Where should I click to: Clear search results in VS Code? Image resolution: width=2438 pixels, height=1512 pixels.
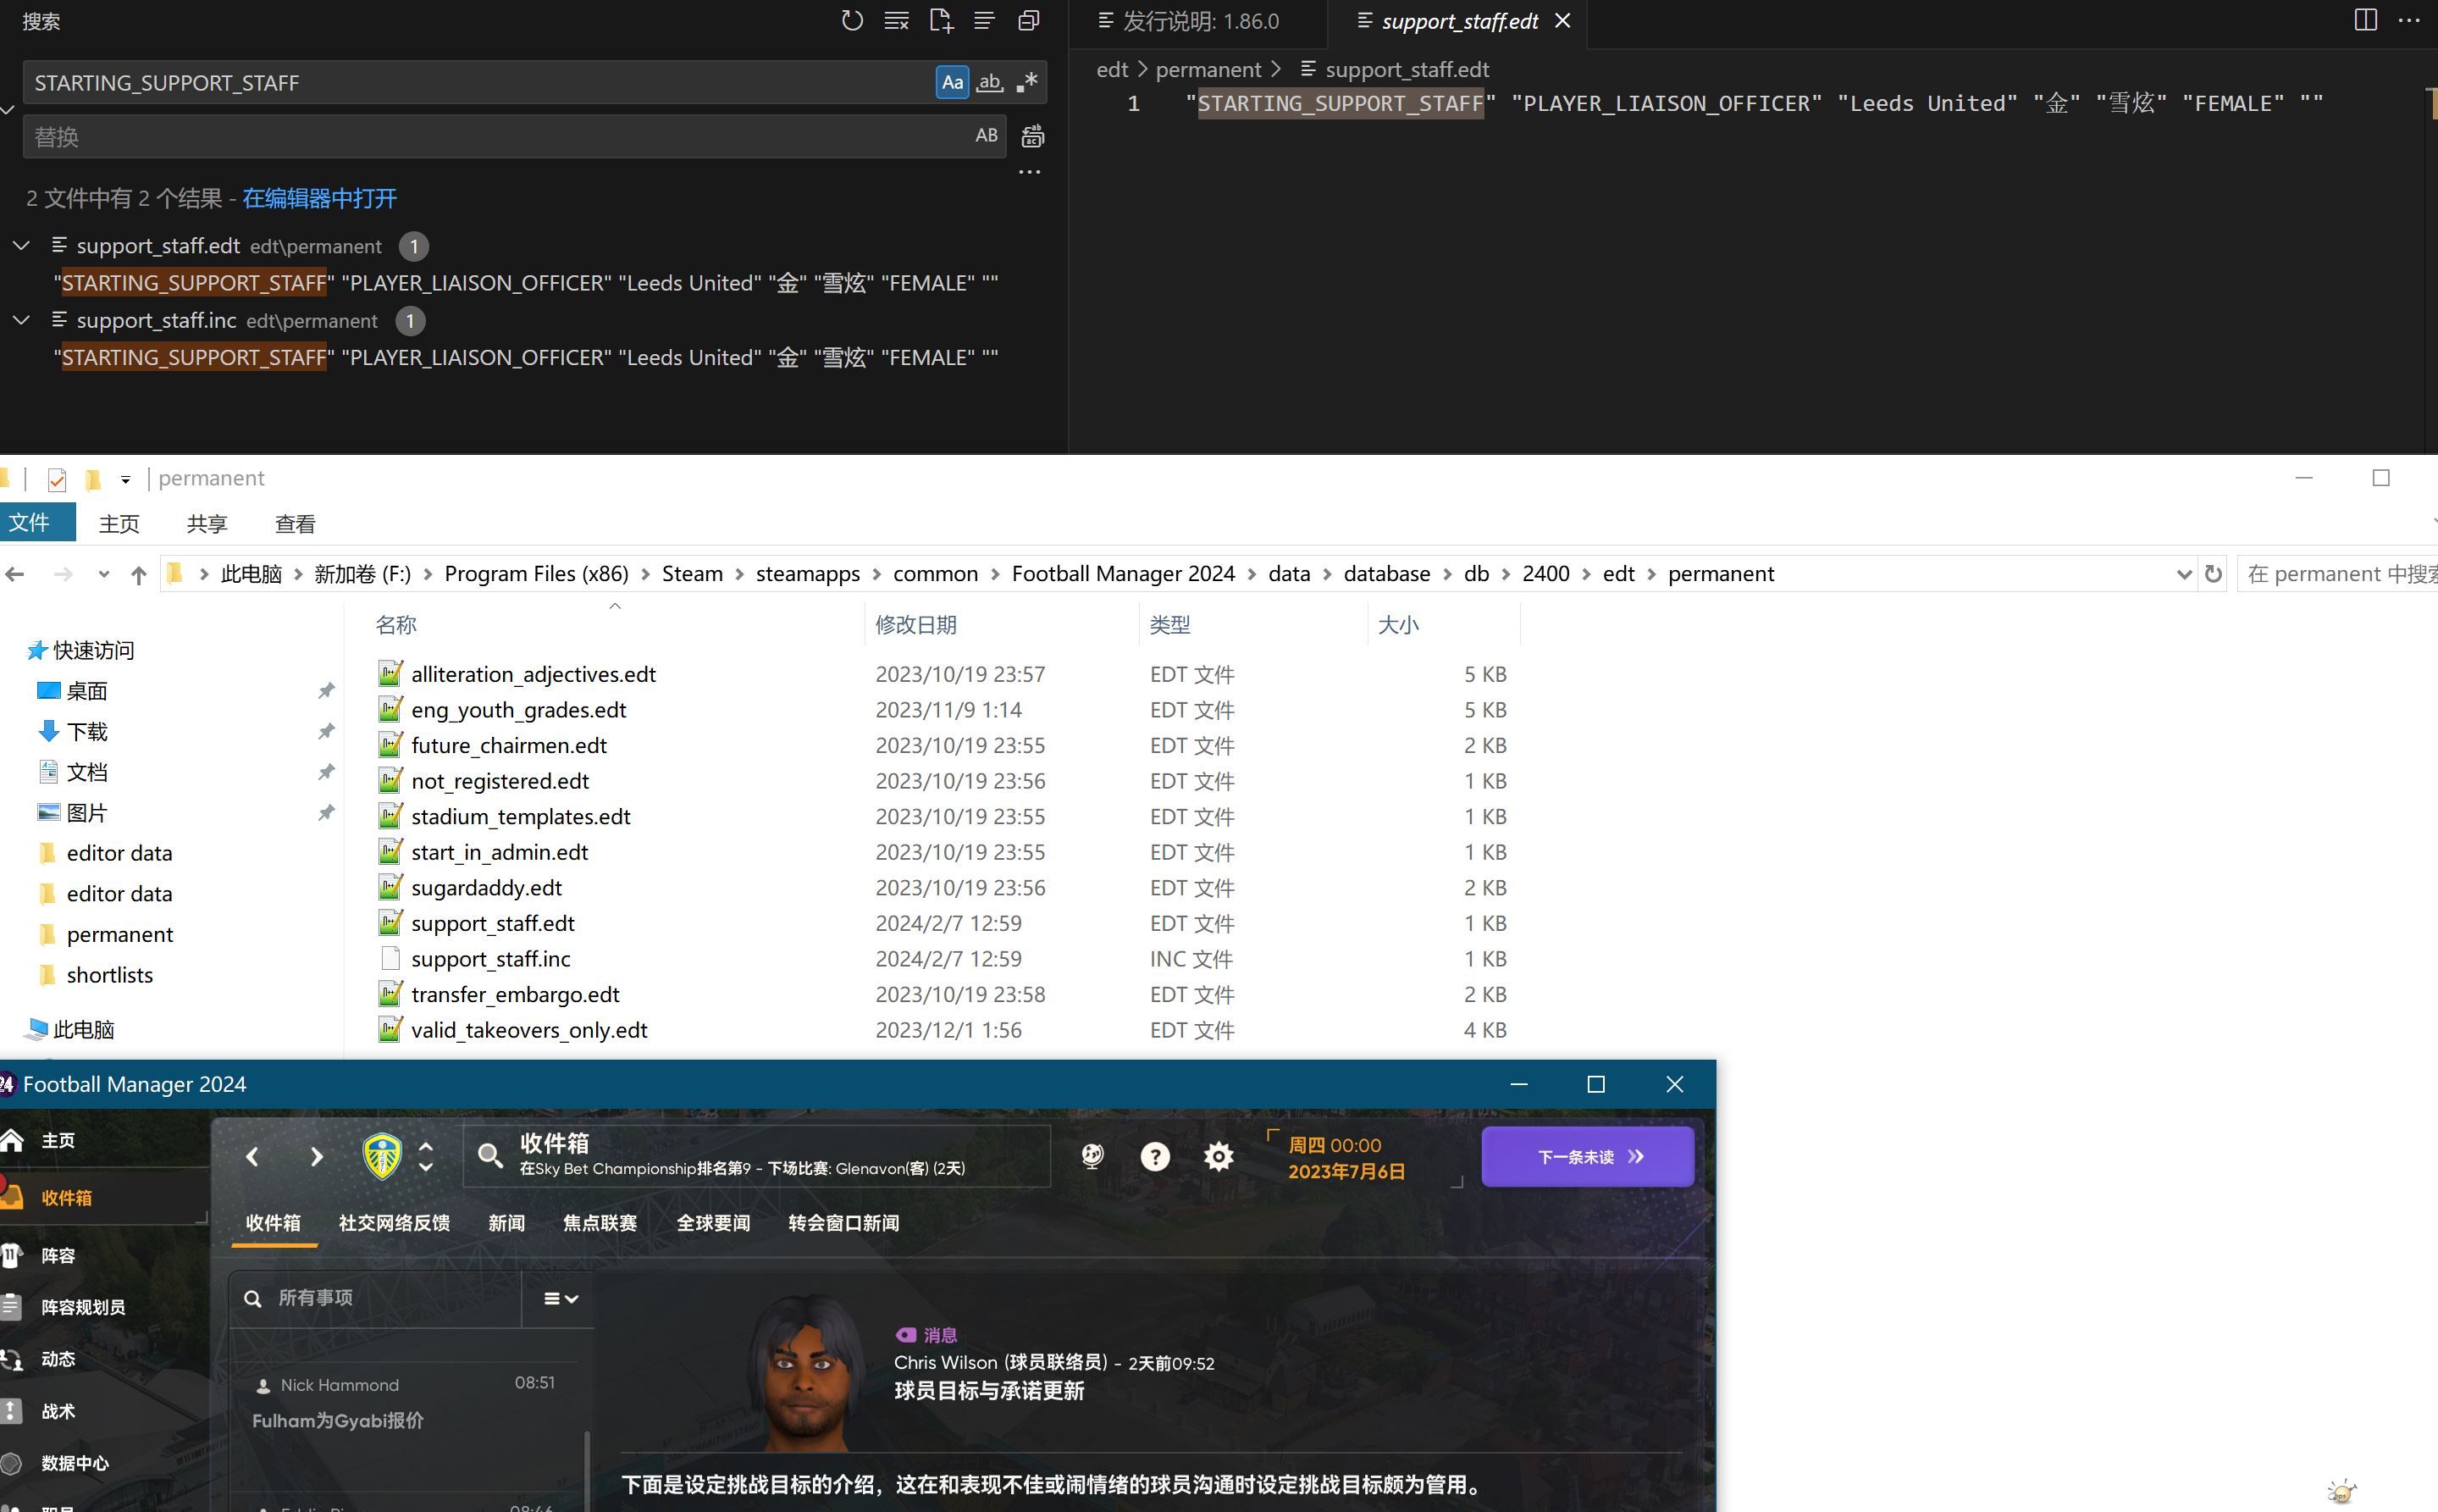[x=897, y=21]
